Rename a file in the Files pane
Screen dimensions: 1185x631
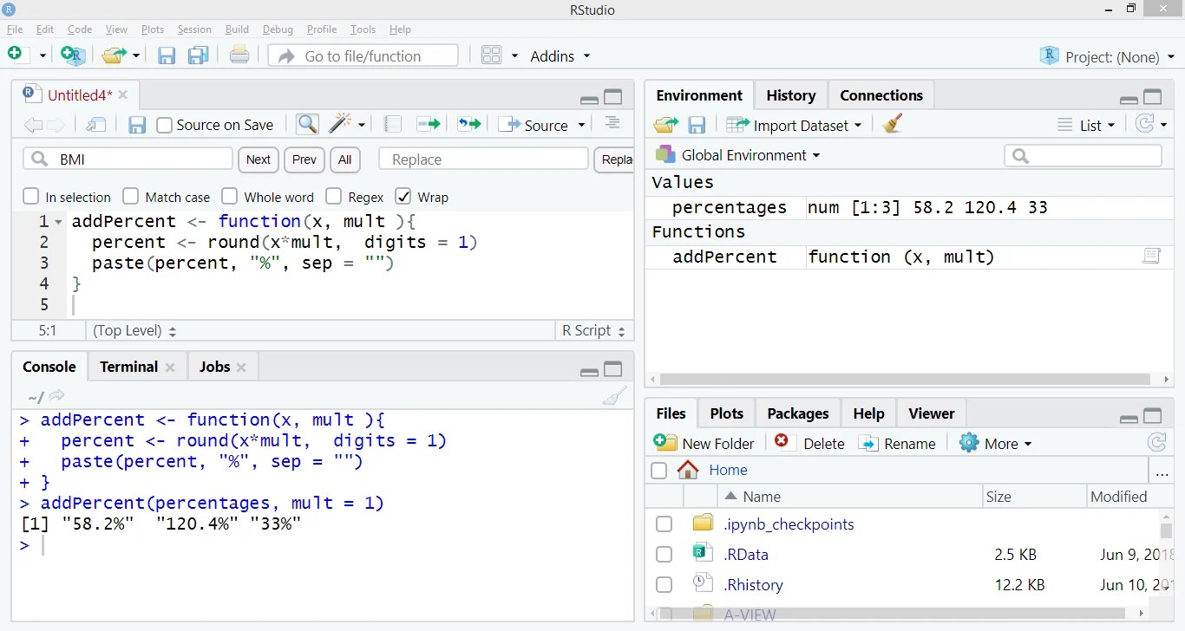898,443
